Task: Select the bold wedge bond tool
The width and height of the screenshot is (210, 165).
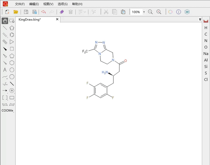Action: pyautogui.click(x=5, y=49)
